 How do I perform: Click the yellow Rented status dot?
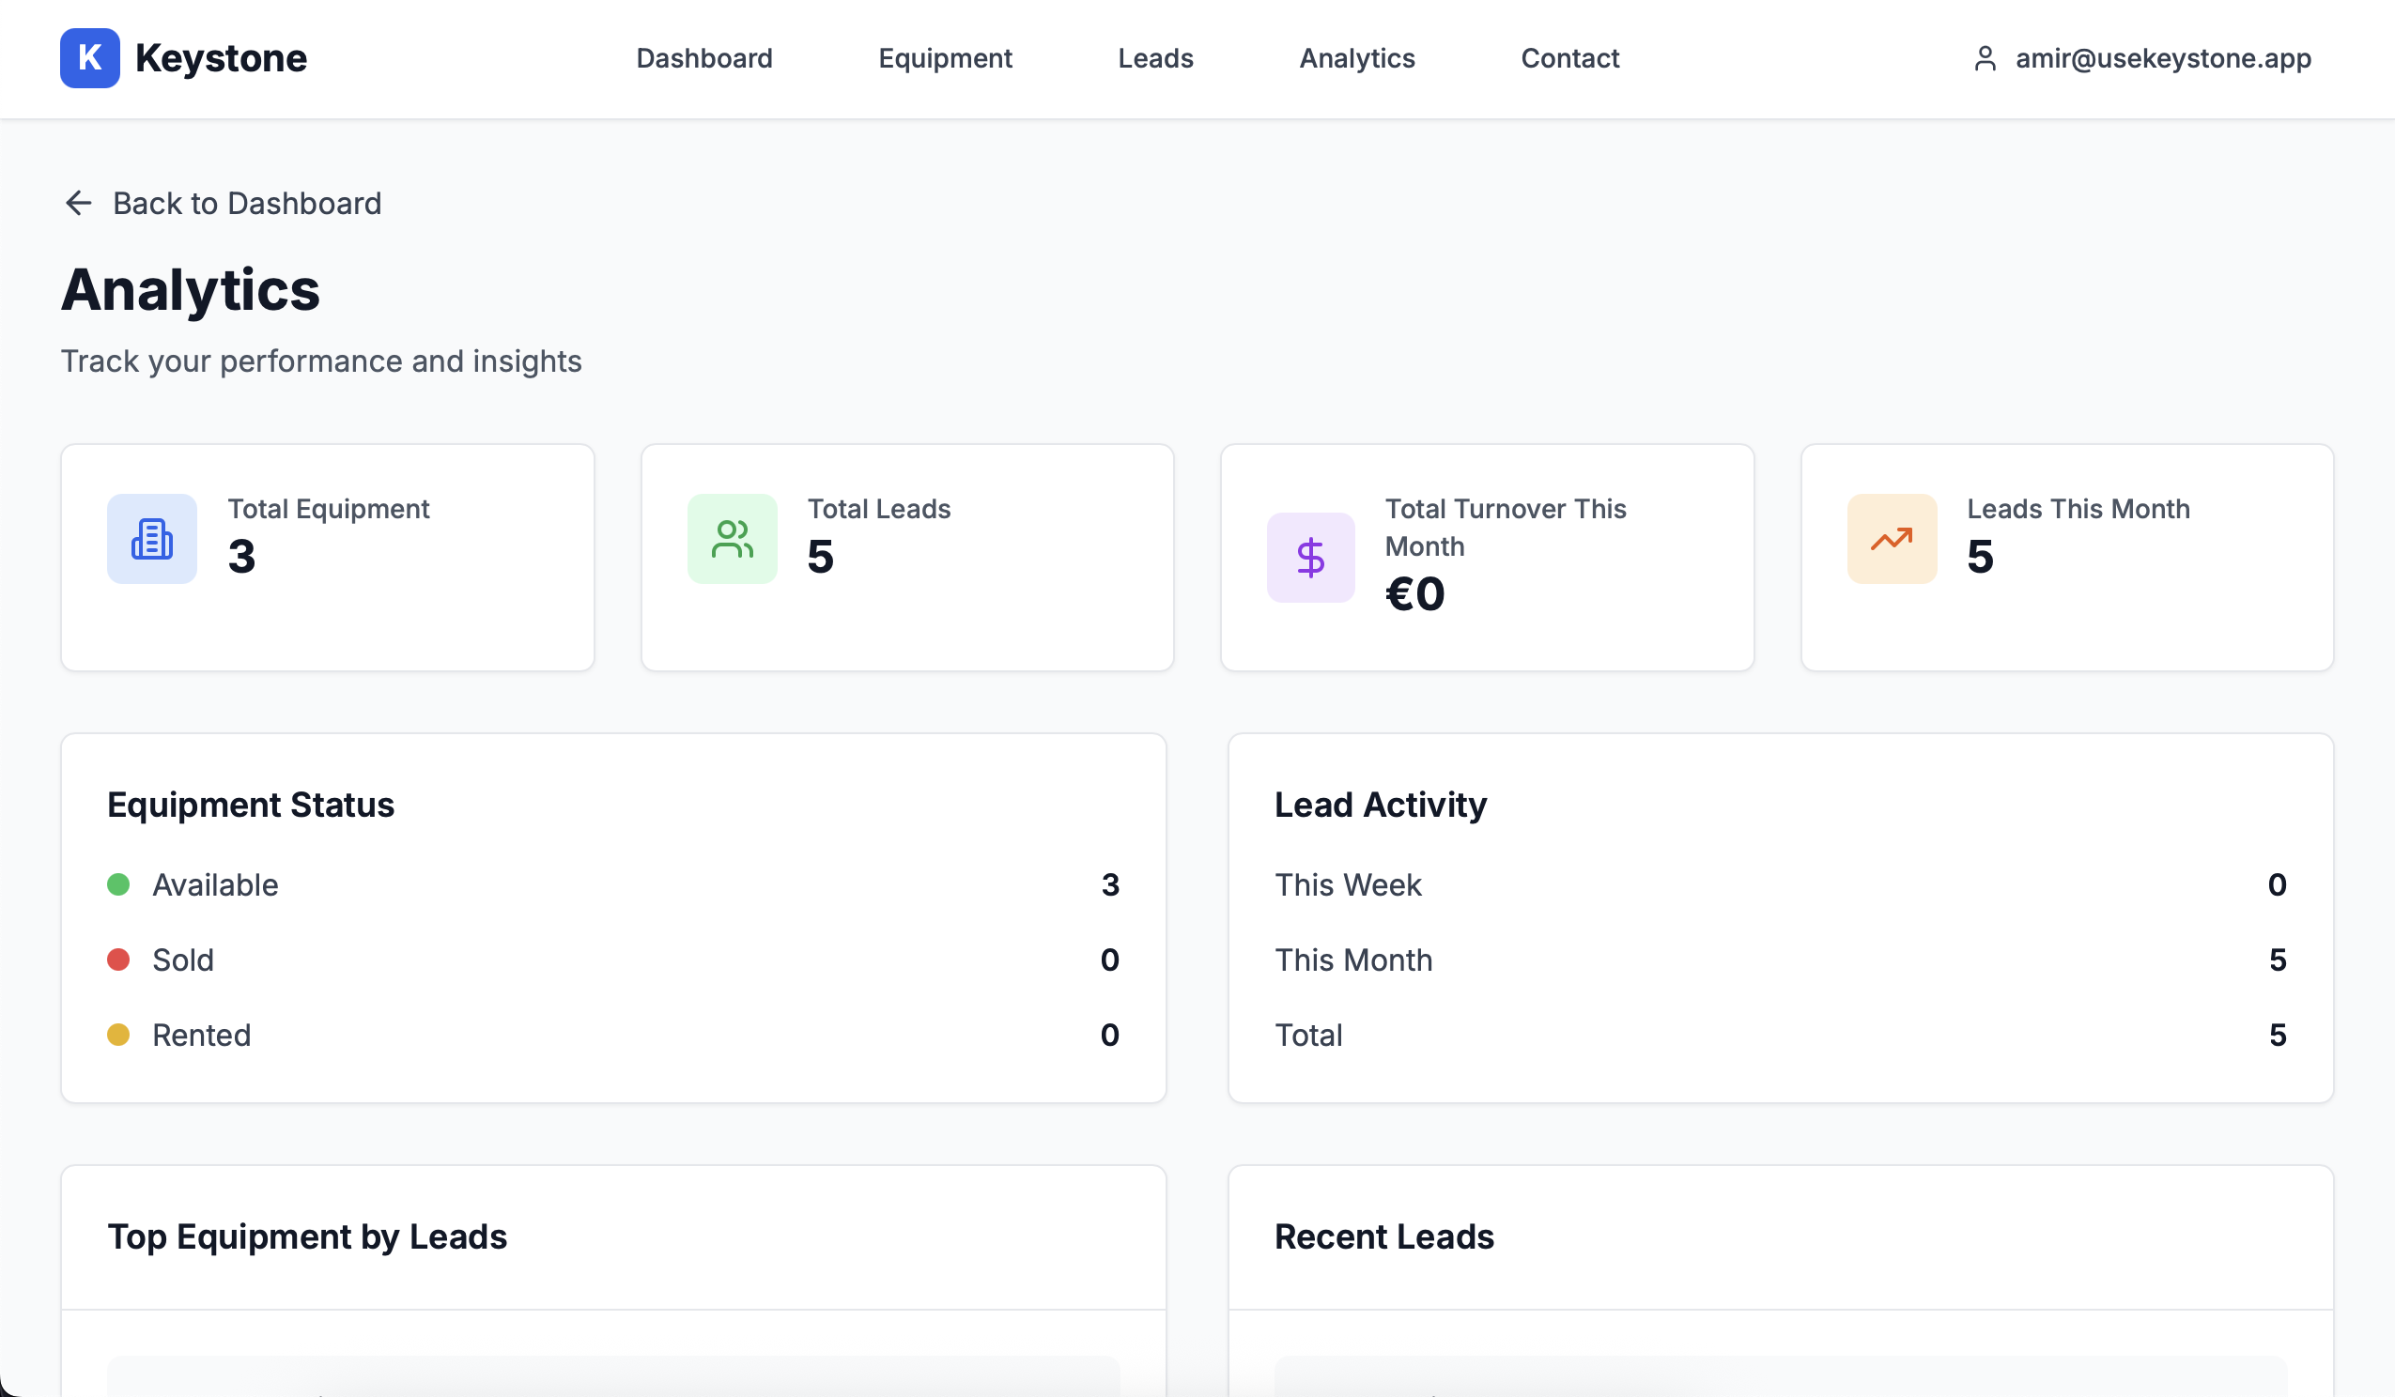[x=118, y=1035]
